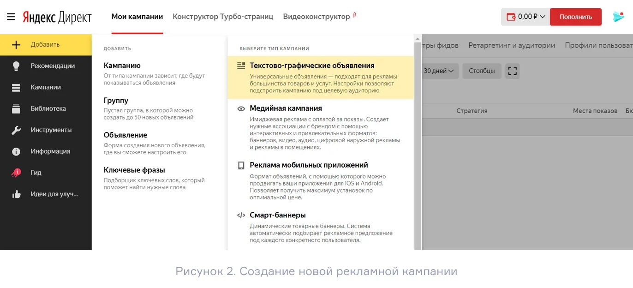Click the wrench Инструменты icon

pos(16,130)
